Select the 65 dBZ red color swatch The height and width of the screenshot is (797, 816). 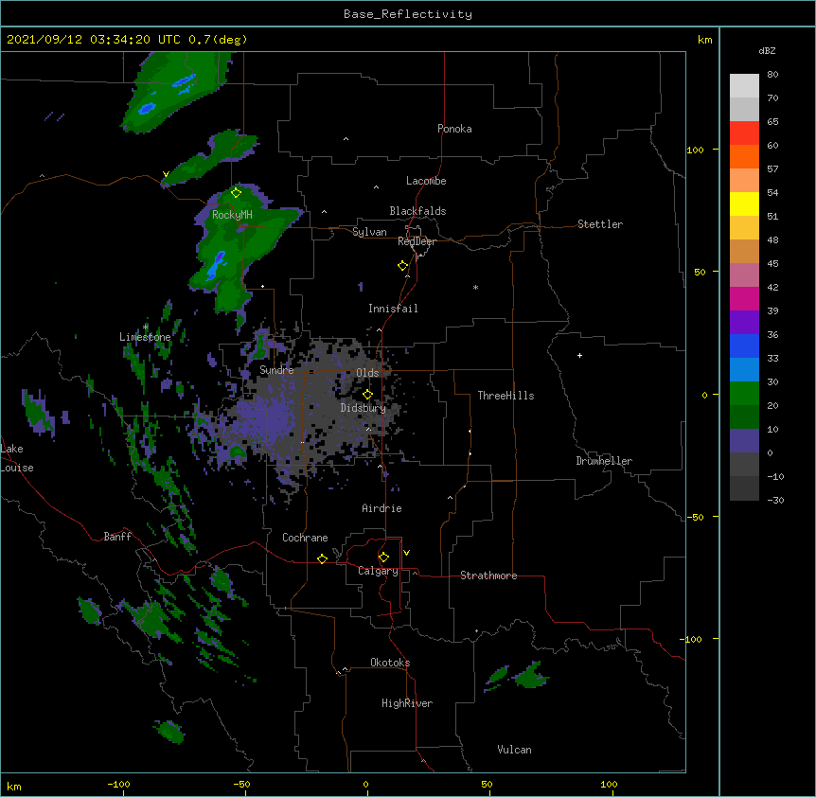coord(744,133)
